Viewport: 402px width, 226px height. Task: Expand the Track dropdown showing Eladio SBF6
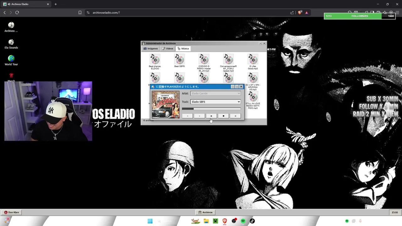click(215, 102)
